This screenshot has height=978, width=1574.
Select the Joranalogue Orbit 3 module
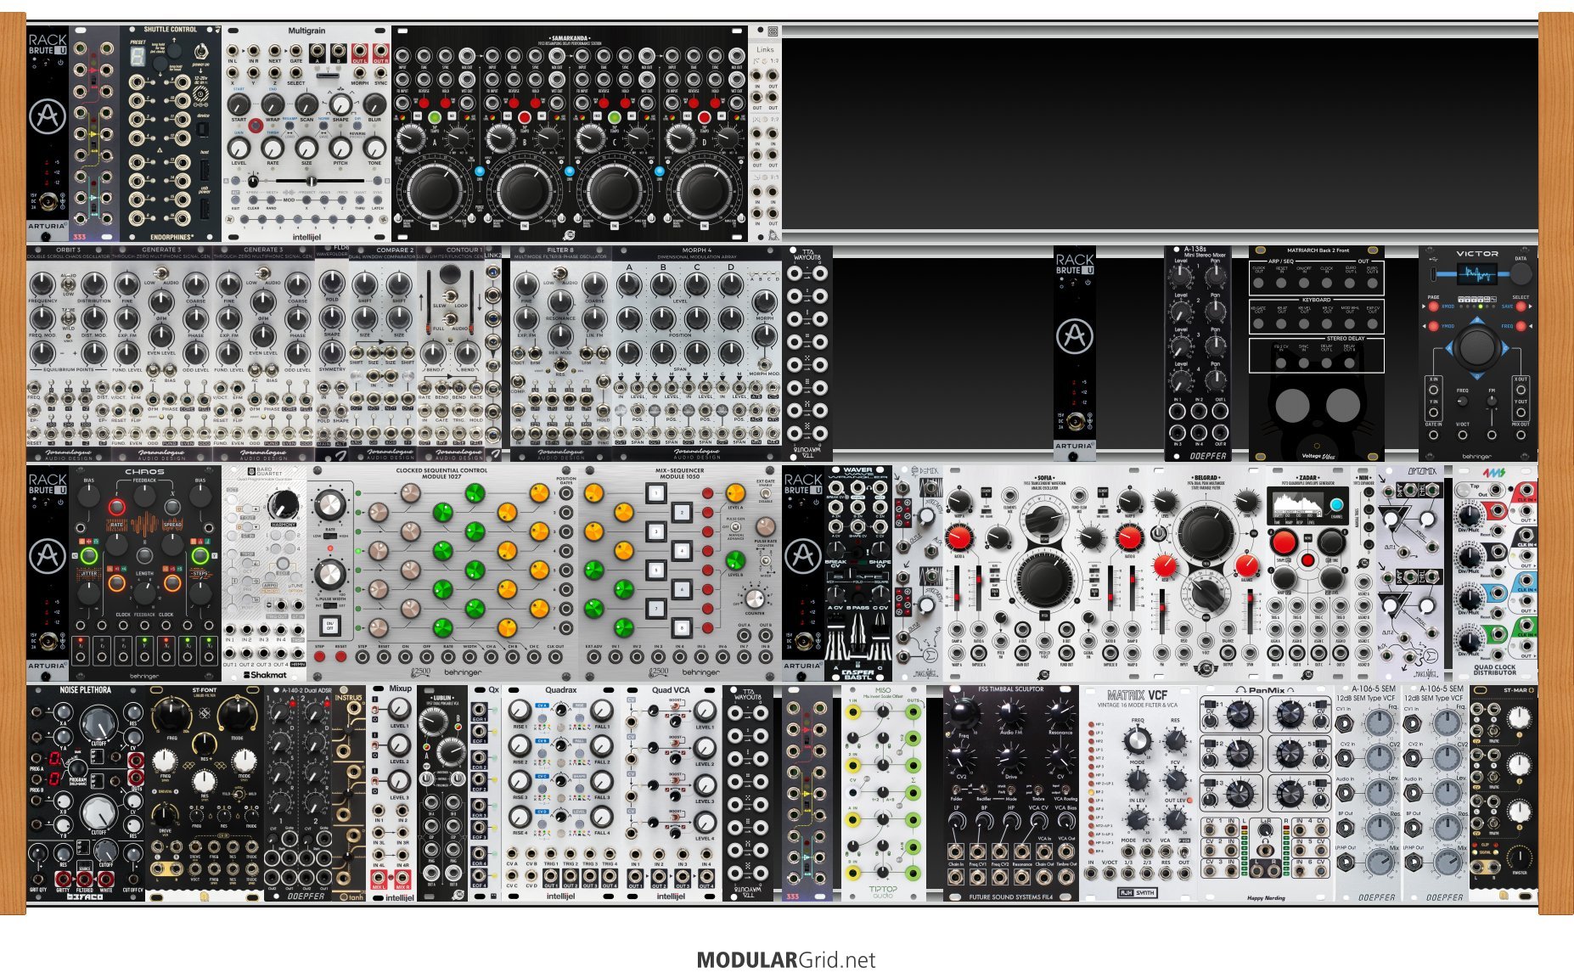(x=69, y=354)
